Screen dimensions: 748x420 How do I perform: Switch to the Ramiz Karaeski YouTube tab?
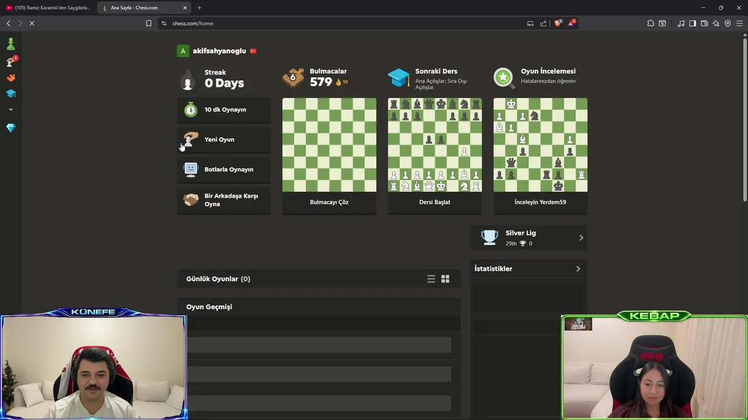pos(48,8)
